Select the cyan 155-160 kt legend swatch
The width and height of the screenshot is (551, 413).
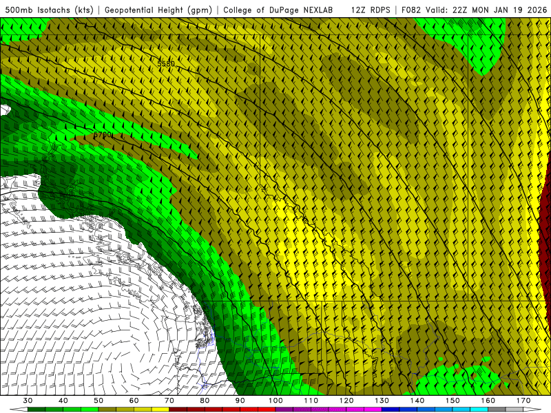(479, 410)
